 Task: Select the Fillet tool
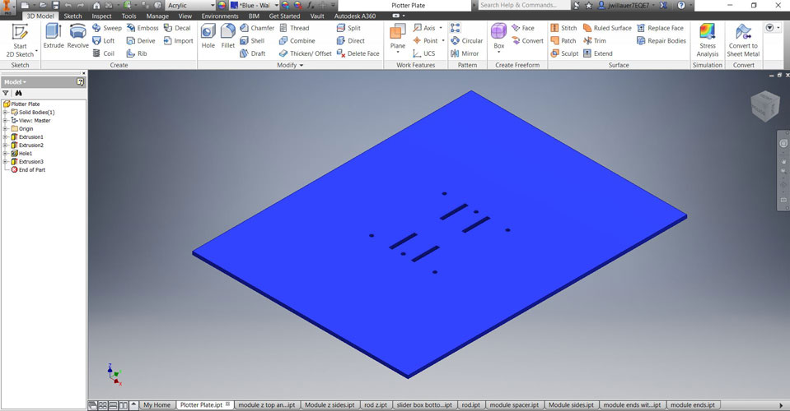tap(227, 35)
